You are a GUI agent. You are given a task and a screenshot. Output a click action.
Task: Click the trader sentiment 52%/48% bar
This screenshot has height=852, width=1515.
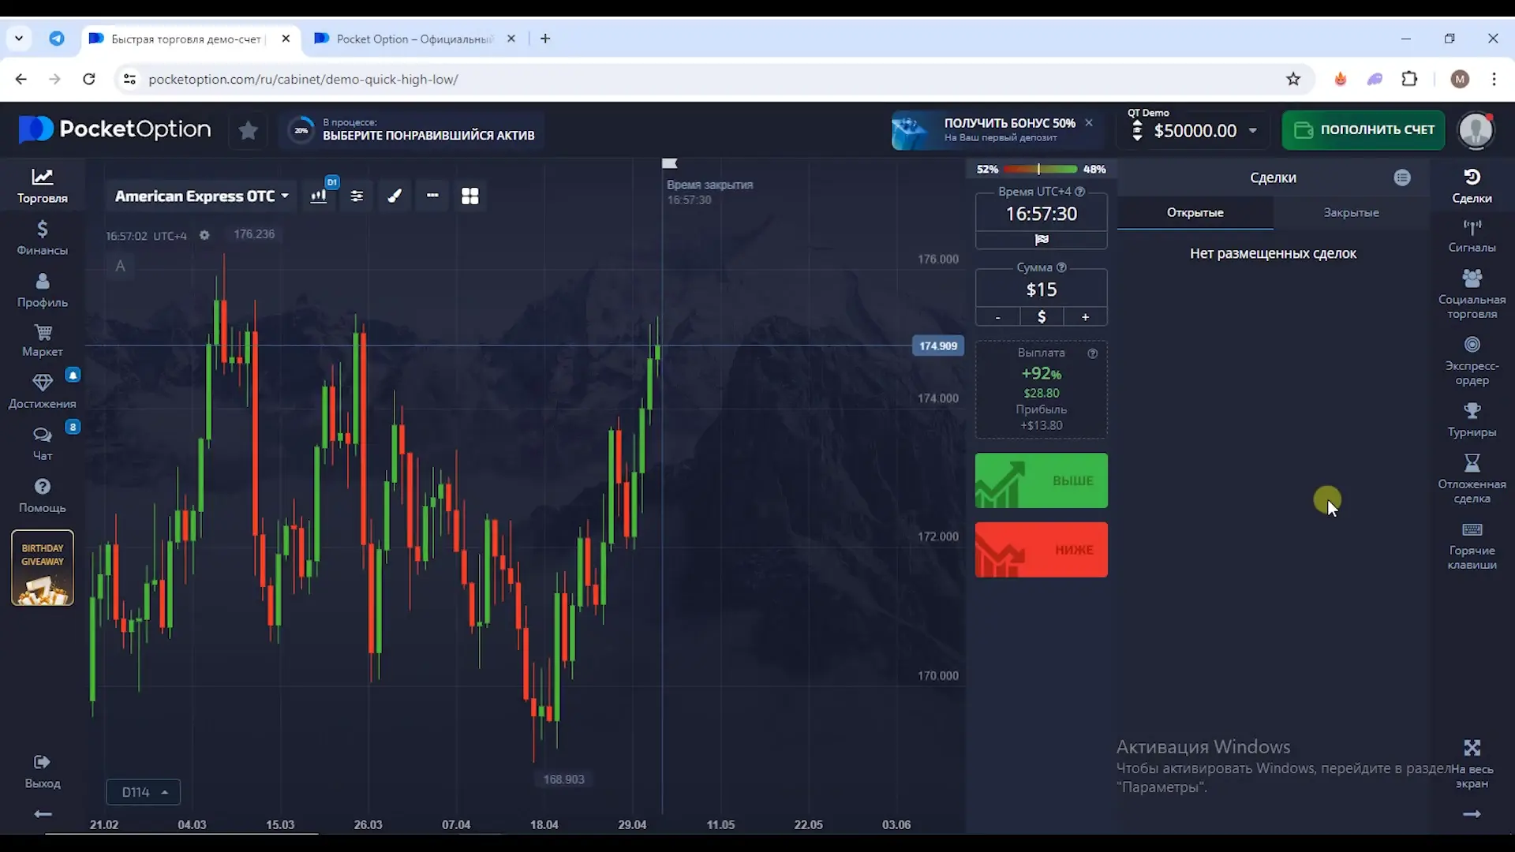point(1040,169)
